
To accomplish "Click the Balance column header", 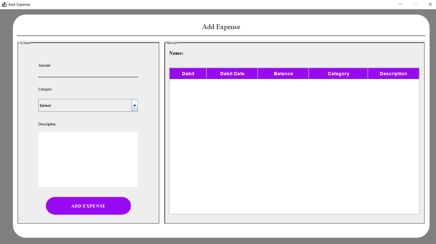I will point(283,74).
